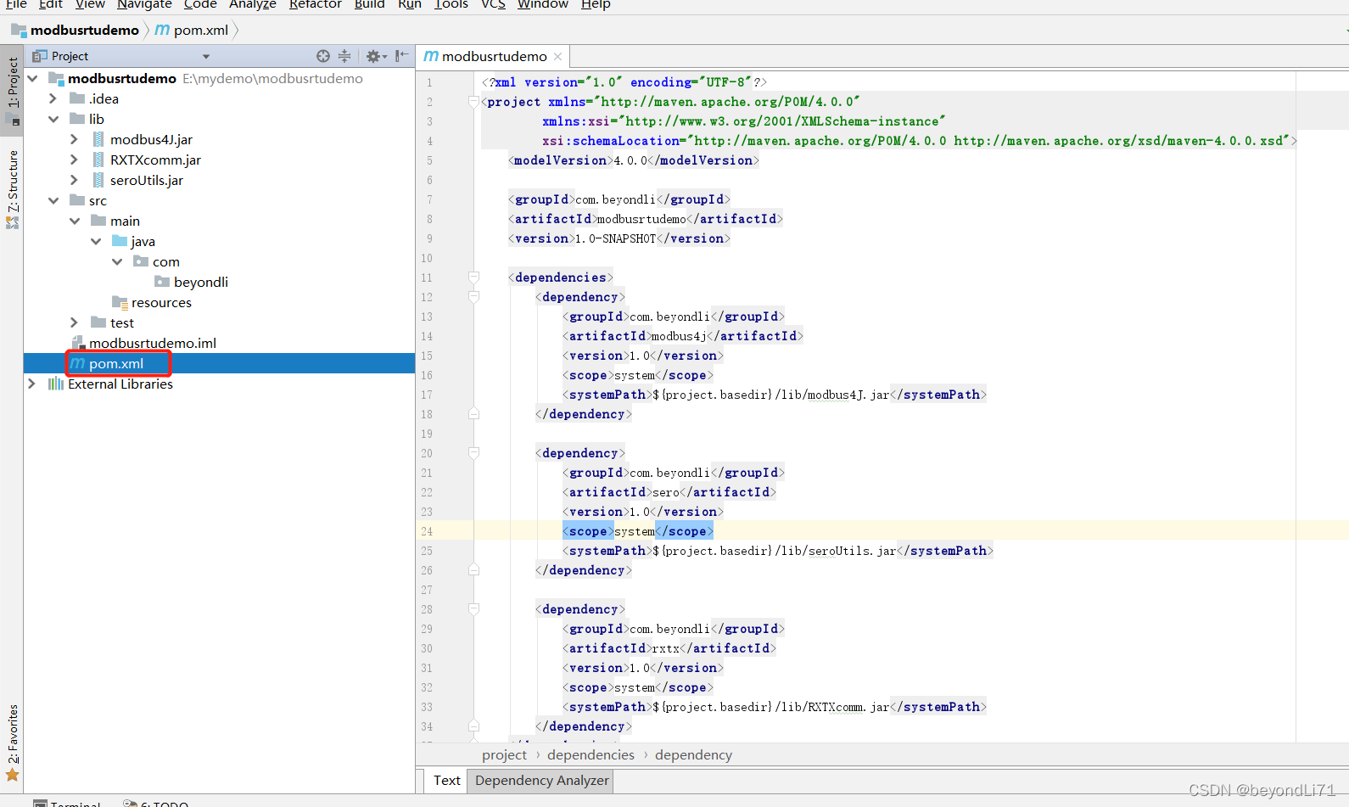Click the Favorites star icon

(x=12, y=775)
